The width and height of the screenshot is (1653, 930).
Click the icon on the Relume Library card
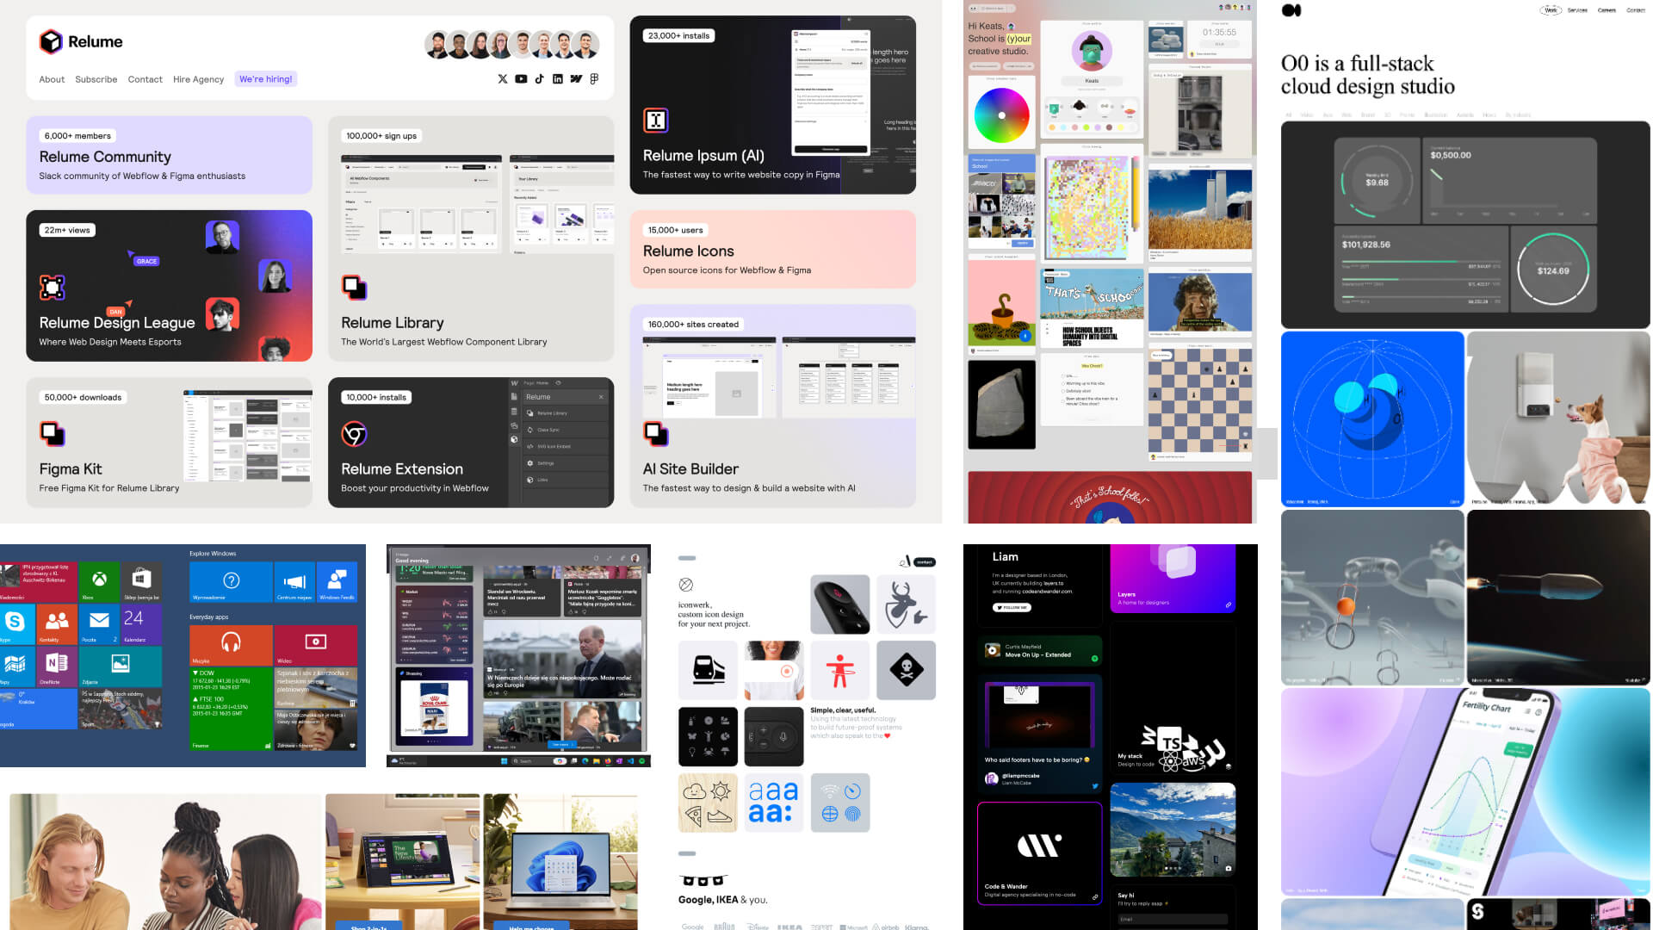(x=354, y=287)
